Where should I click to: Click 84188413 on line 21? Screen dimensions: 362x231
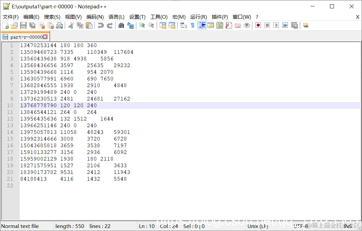click(x=33, y=179)
